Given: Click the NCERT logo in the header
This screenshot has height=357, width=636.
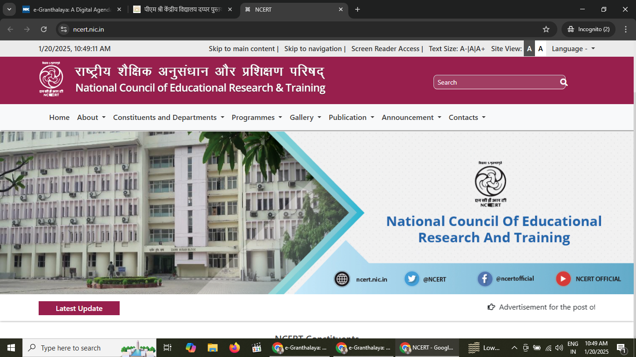Looking at the screenshot, I should click(51, 80).
